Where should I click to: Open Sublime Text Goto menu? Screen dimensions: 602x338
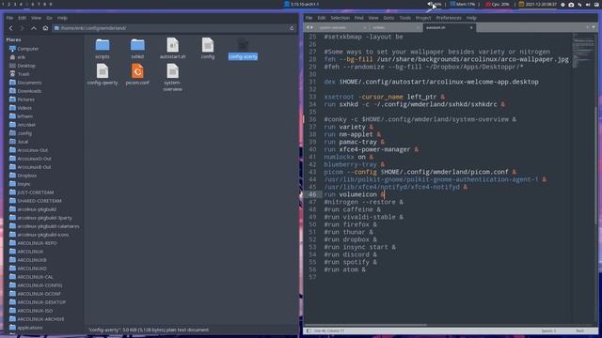click(x=388, y=18)
